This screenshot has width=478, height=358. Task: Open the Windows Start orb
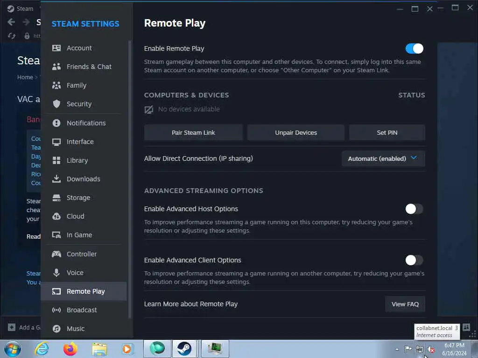click(13, 349)
